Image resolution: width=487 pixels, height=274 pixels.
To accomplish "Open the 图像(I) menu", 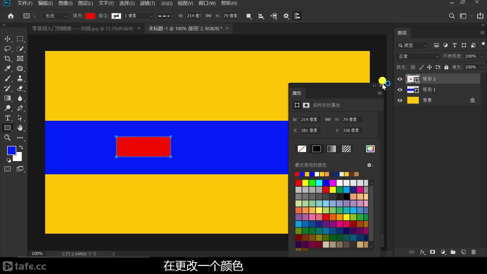I will [x=65, y=3].
